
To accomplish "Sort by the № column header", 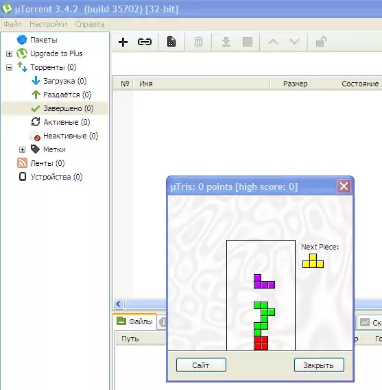I will tap(123, 84).
